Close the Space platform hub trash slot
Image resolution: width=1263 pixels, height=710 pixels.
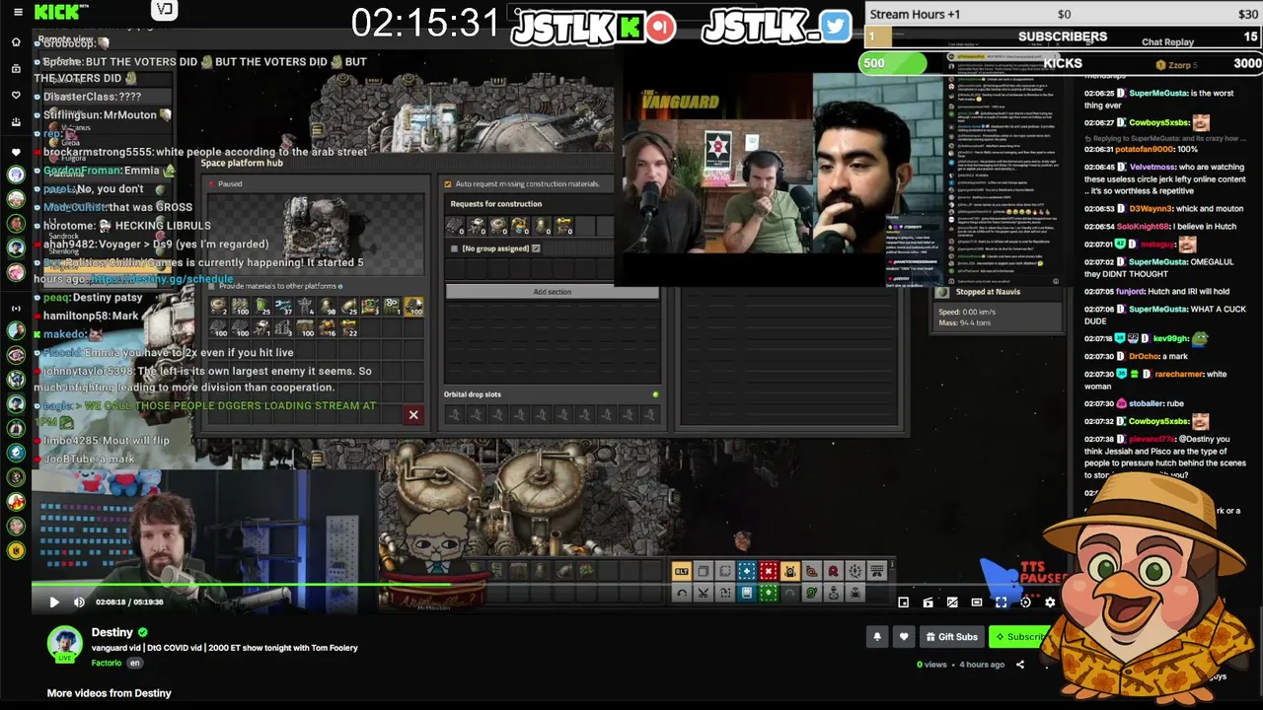[413, 415]
